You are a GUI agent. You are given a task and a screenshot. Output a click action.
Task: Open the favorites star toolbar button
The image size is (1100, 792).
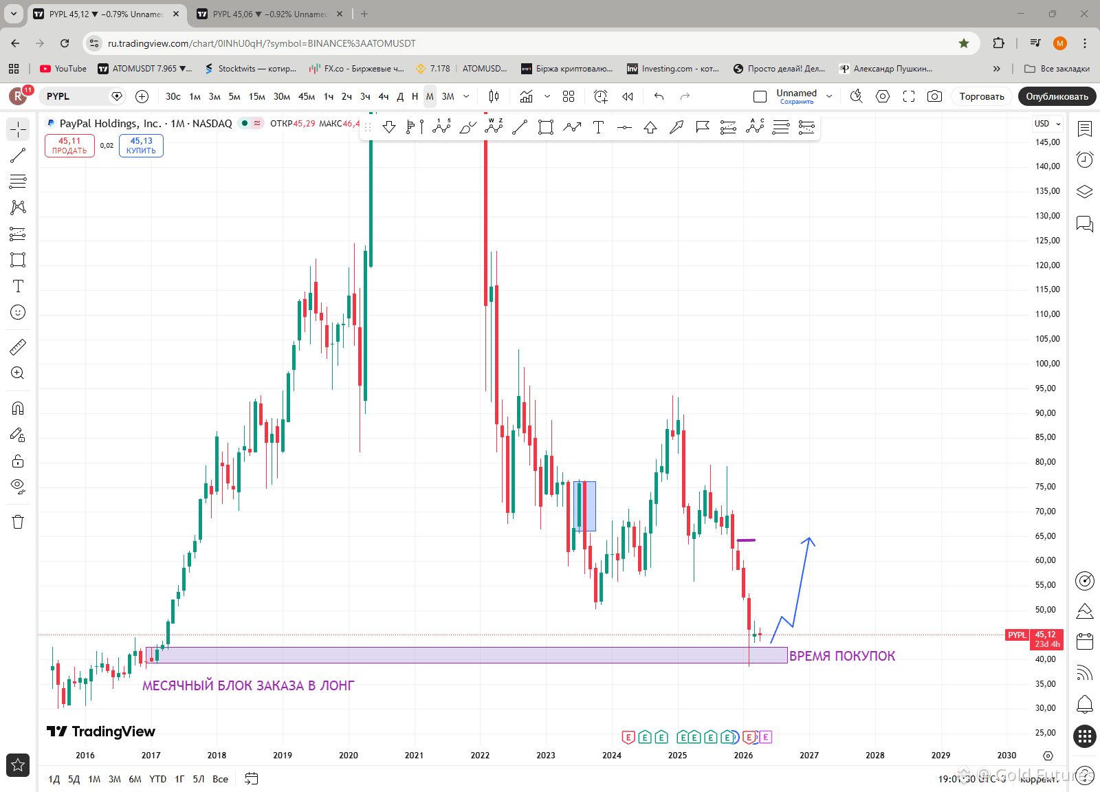[x=18, y=764]
